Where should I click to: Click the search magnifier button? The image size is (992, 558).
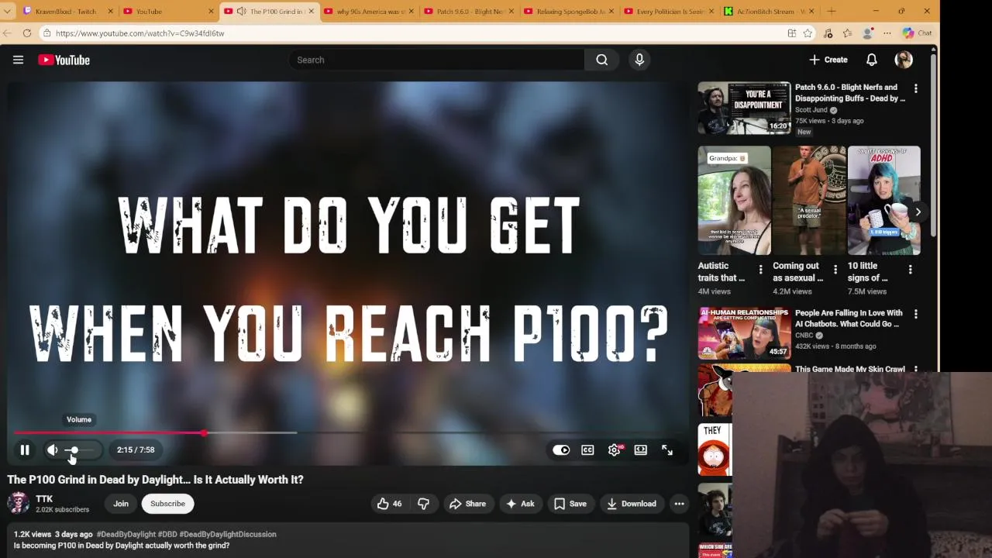[x=601, y=60]
